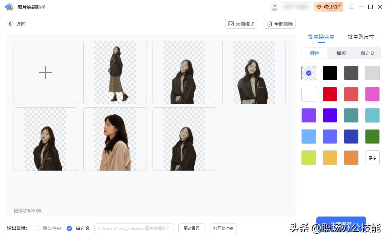Click the back arrow next to 返回

tap(10, 24)
